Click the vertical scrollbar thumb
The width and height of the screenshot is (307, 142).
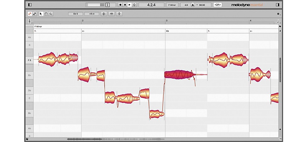point(280,70)
